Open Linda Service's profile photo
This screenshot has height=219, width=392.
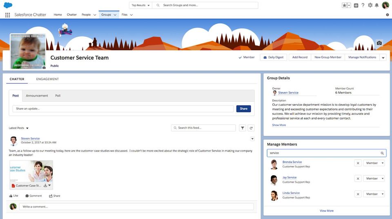point(274,195)
